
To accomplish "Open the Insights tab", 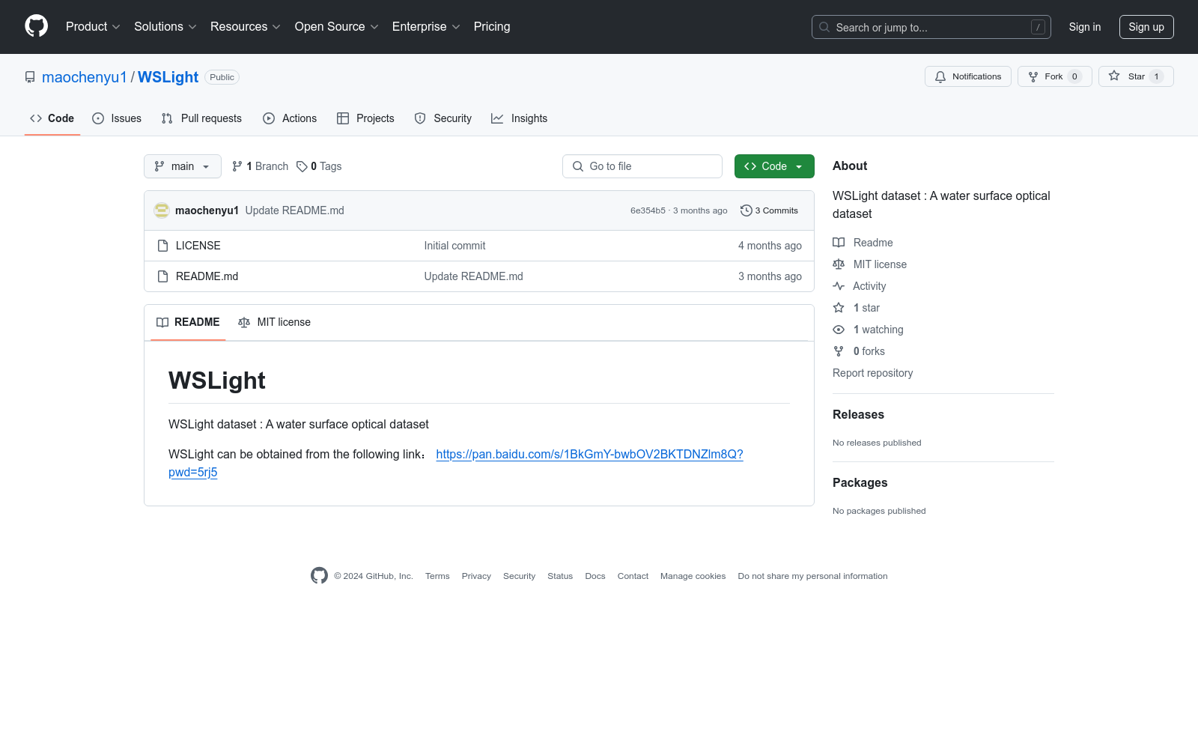I will tap(520, 118).
